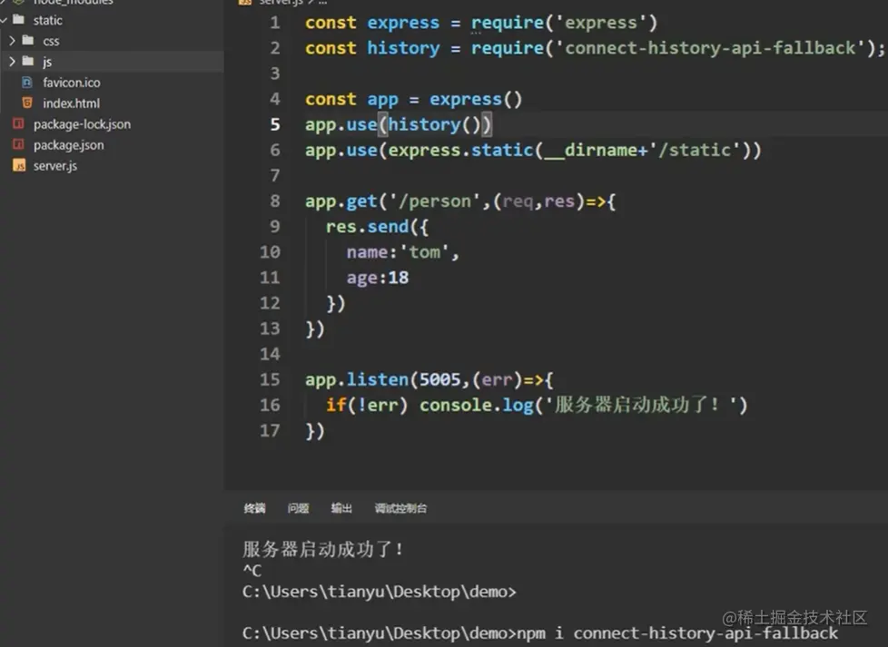Click console.log on line 16
Screen dimensions: 888x647
pos(477,405)
